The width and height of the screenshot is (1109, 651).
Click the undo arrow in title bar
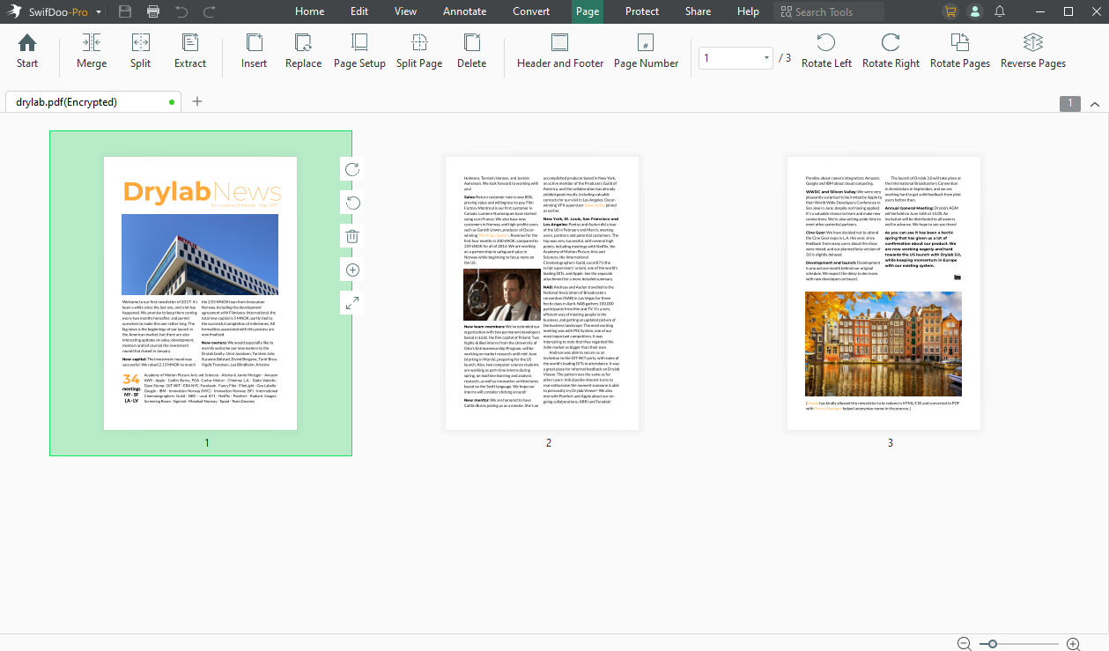tap(181, 11)
